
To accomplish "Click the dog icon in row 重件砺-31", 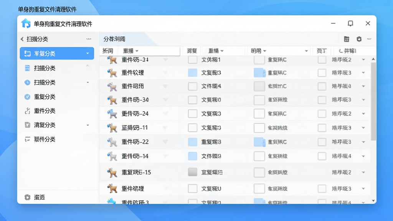I will pos(112,60).
